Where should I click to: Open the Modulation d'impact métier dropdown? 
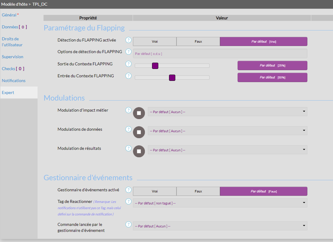point(227,112)
